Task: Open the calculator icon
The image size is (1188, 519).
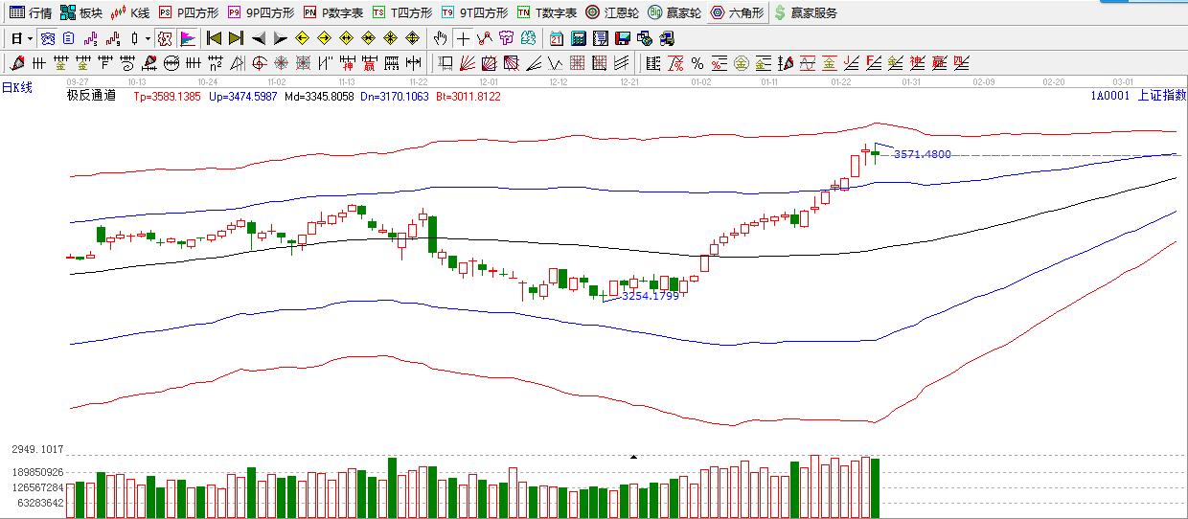Action: click(x=578, y=39)
